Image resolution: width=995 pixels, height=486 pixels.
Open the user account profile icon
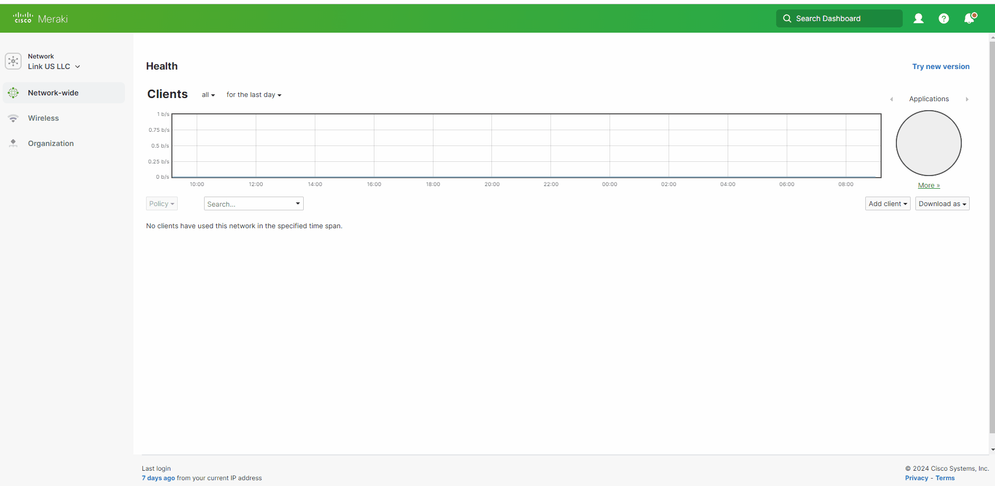918,18
